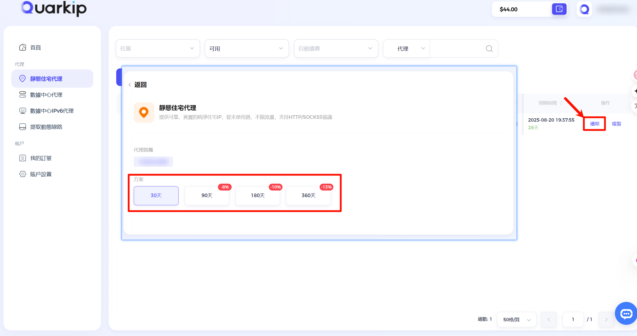This screenshot has height=336, width=637.
Task: Click the 續期 renew link
Action: coord(595,124)
